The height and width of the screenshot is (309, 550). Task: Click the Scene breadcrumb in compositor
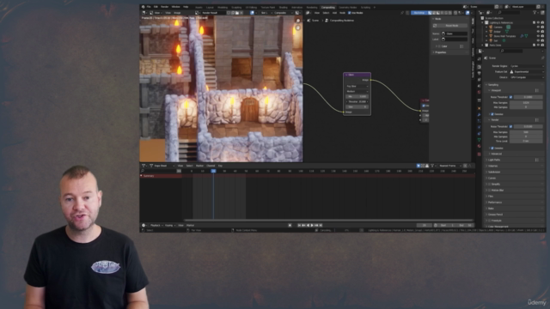click(x=313, y=21)
